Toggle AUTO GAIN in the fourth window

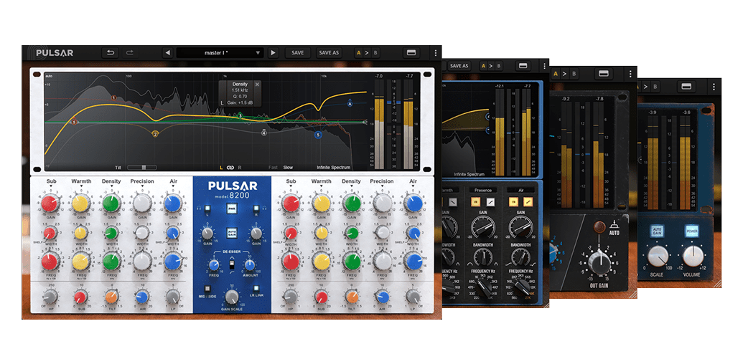[x=656, y=232]
